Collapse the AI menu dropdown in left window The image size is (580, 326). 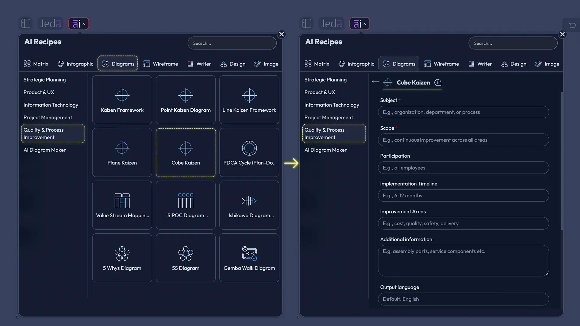point(79,24)
